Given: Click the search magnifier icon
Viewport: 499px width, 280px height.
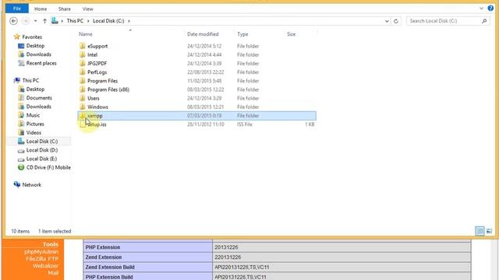Looking at the screenshot, I should point(484,21).
